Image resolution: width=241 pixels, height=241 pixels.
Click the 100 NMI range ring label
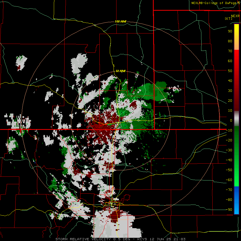(x=120, y=21)
